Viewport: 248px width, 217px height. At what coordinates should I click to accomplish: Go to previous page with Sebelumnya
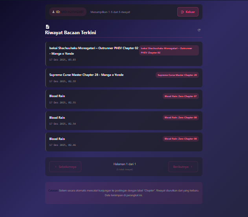click(x=65, y=167)
